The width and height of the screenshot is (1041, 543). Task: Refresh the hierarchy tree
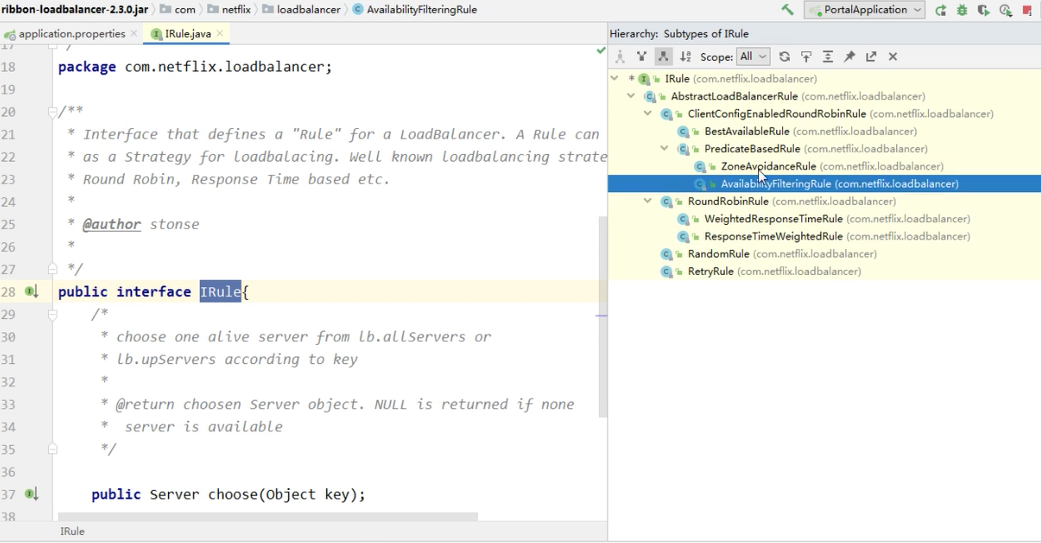coord(784,57)
